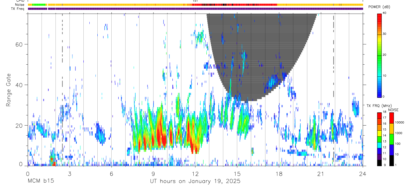This screenshot has width=408, height=188.
Task: Click UT hour tick 12
Action: point(195,173)
